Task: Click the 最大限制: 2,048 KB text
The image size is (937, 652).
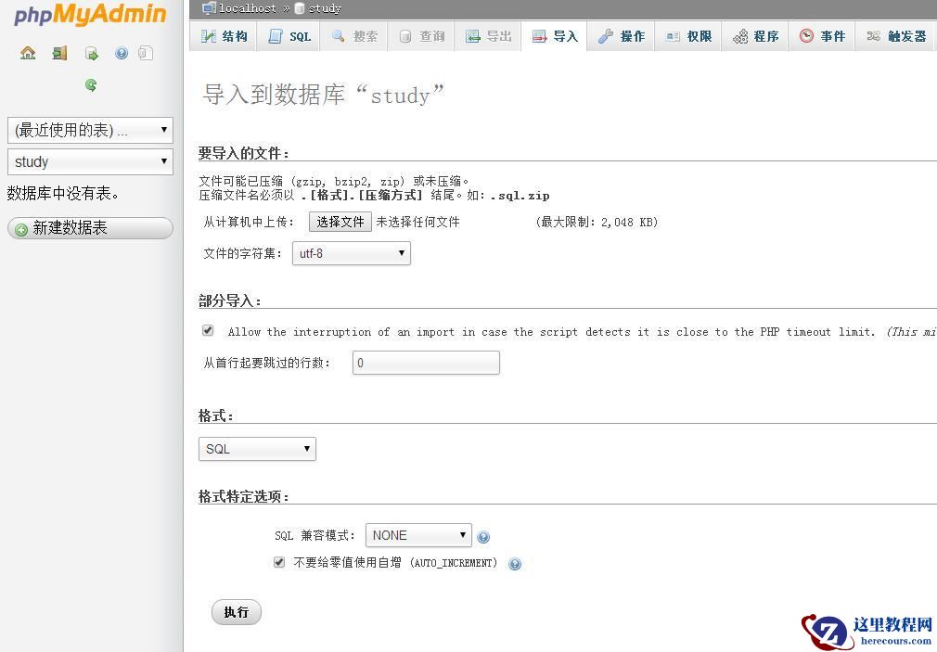Action: 597,222
